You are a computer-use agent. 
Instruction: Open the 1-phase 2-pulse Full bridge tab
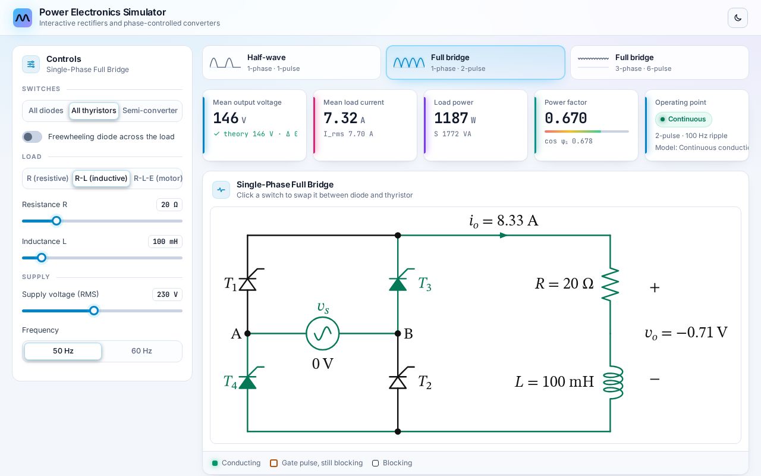(x=476, y=62)
